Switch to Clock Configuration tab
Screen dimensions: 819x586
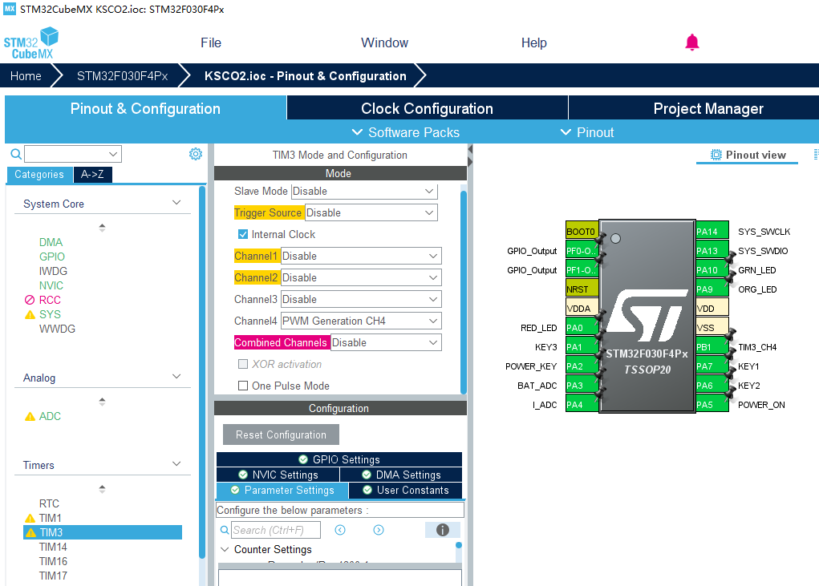tap(428, 108)
